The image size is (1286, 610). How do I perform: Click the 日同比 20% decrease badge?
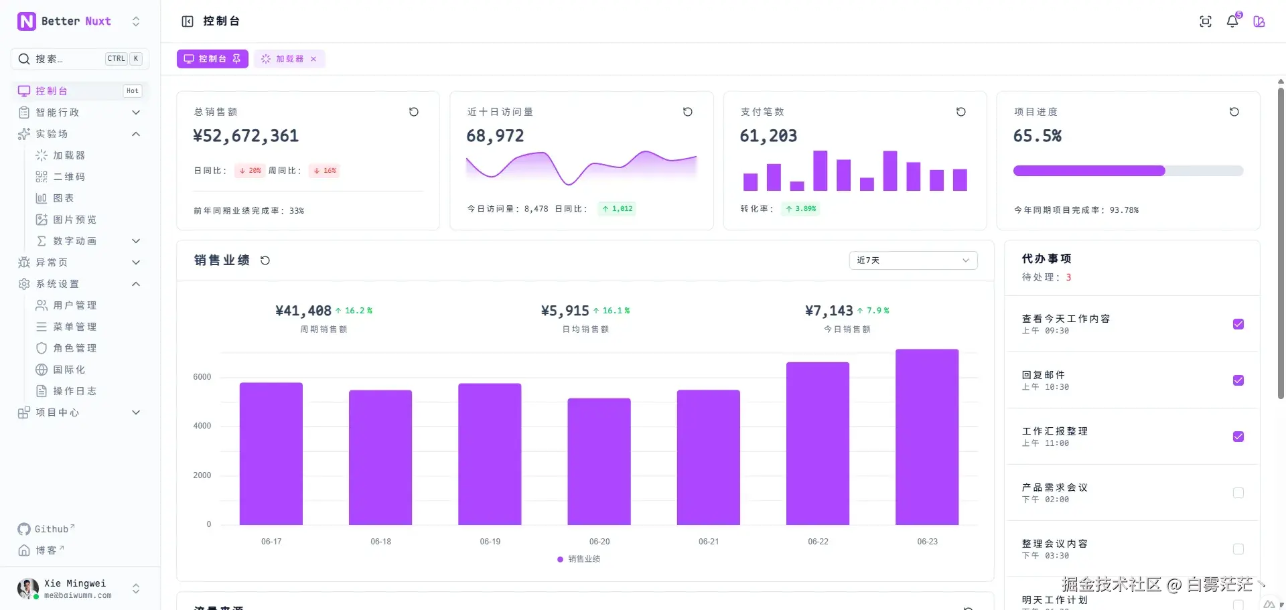pos(251,171)
